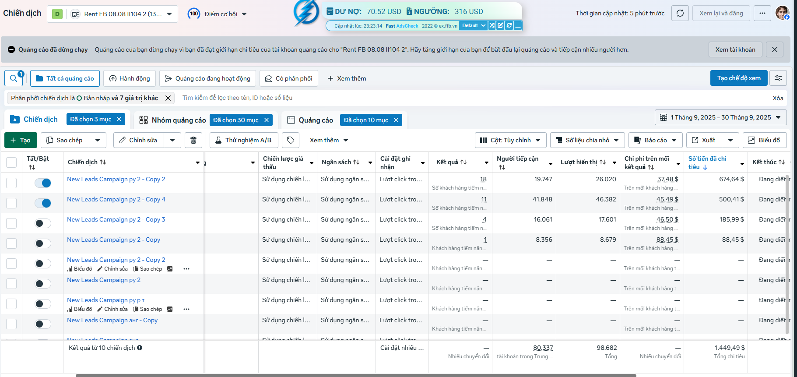Click info icon beside 'Kết quả từ 10 chiến dịch'
This screenshot has height=377, width=797.
pyautogui.click(x=140, y=348)
